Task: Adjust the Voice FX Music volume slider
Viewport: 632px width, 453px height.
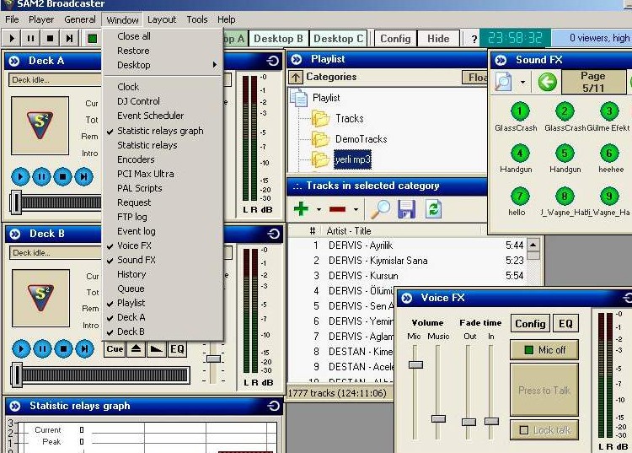Action: point(438,418)
